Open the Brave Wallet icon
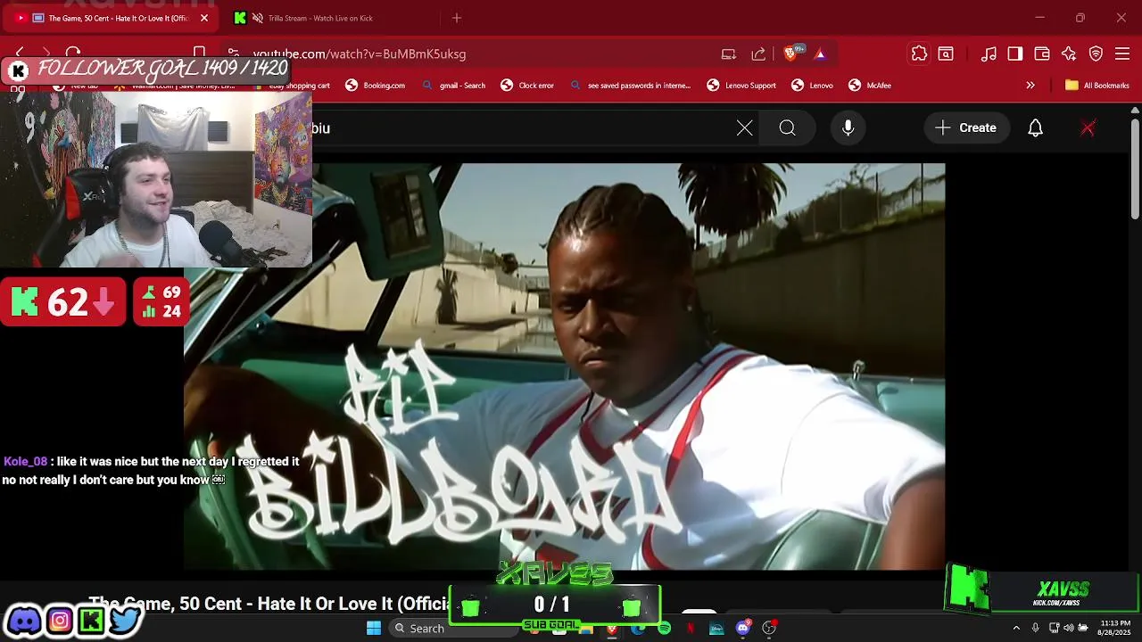 click(1042, 53)
